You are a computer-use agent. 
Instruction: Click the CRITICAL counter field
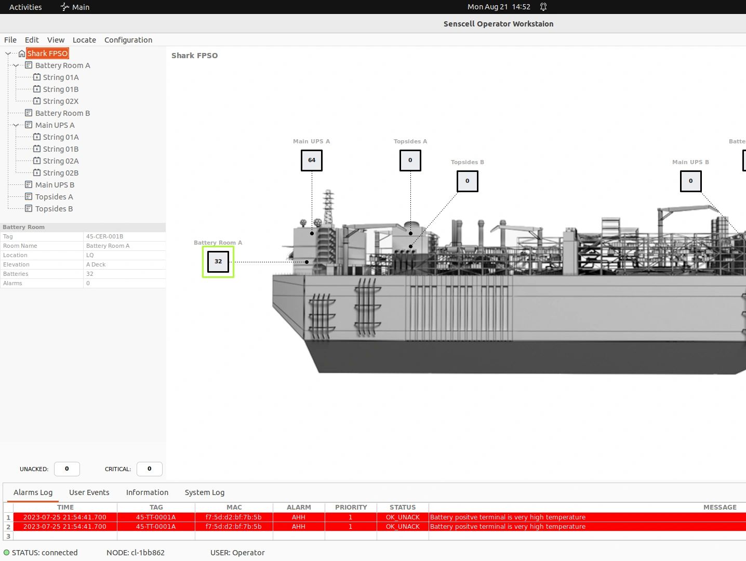[x=150, y=469]
